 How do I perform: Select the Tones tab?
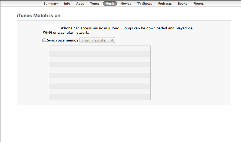95,4
